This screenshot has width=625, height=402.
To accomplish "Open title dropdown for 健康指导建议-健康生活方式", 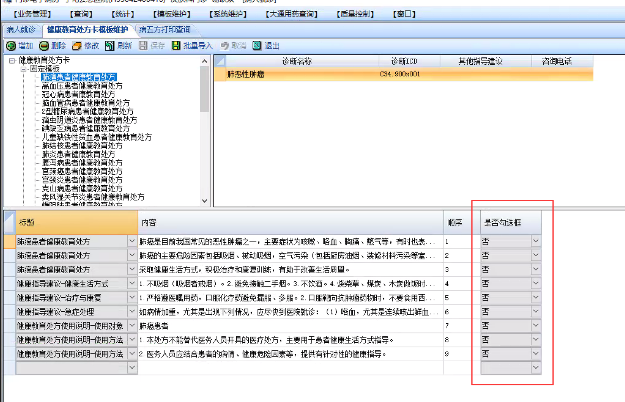I will [132, 284].
